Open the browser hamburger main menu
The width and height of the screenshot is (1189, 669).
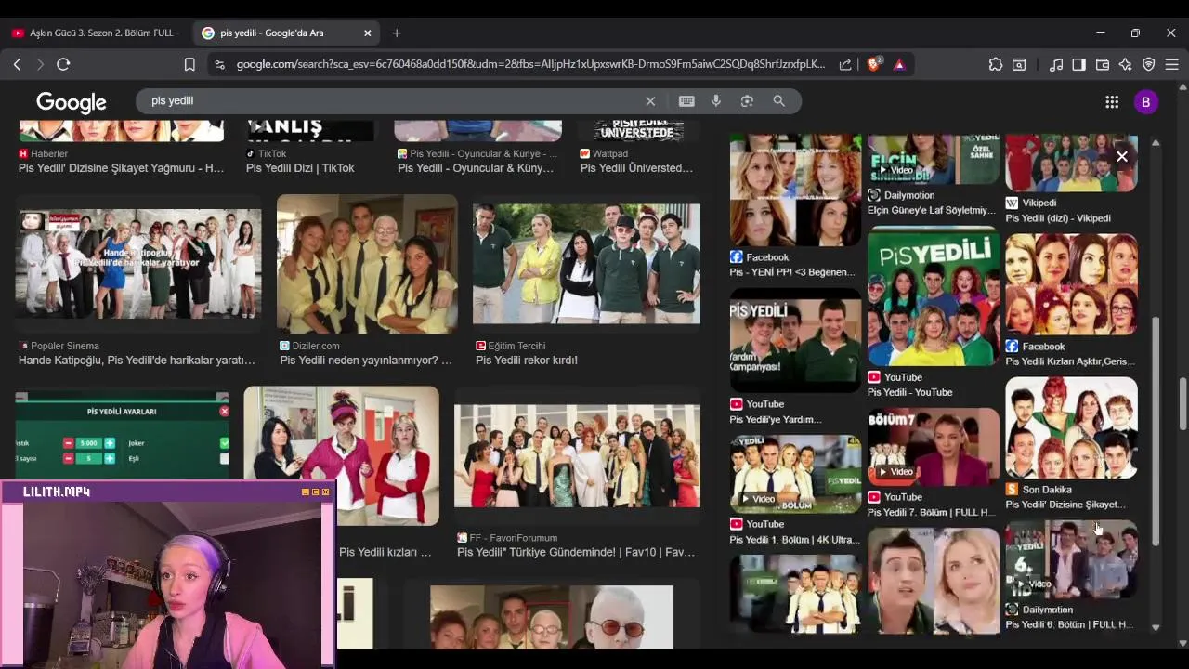(1171, 64)
